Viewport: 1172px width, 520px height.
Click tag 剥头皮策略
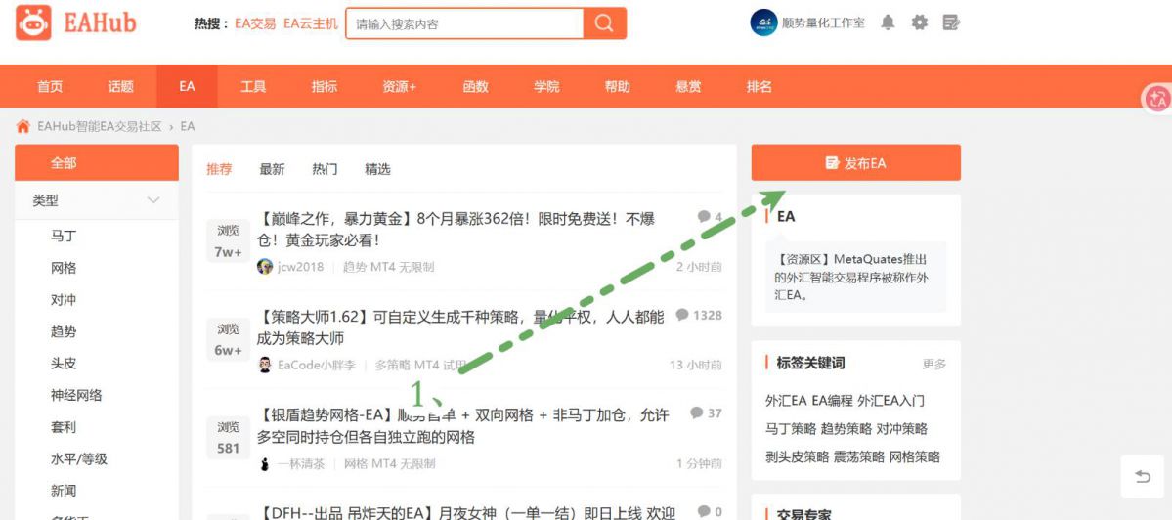(797, 456)
